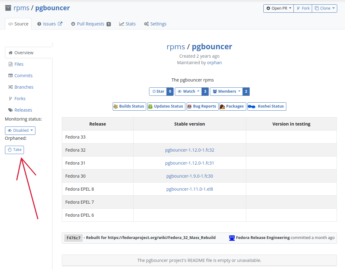This screenshot has height=270, width=345.
Task: Open Bug Reports
Action: 203,106
